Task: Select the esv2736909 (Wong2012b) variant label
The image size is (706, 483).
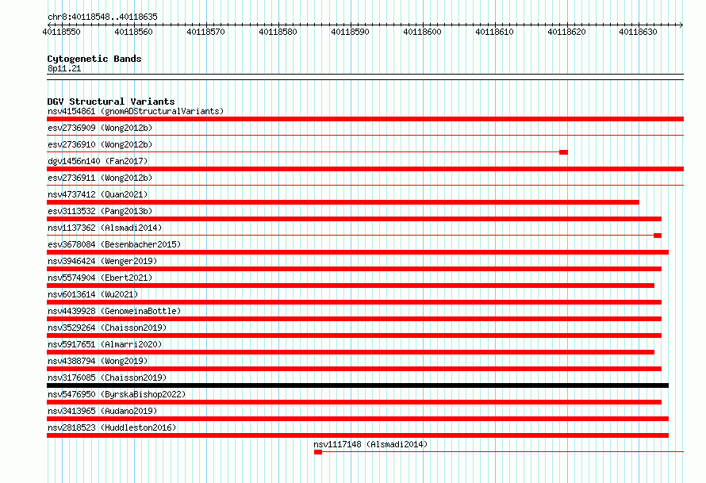Action: coord(100,128)
